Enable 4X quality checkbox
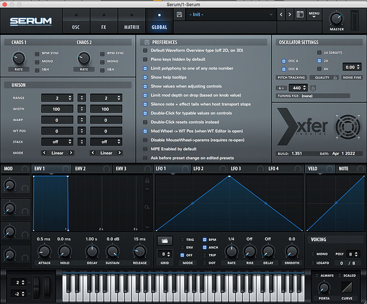Image resolution: width=367 pixels, height=304 pixels. pyautogui.click(x=319, y=69)
